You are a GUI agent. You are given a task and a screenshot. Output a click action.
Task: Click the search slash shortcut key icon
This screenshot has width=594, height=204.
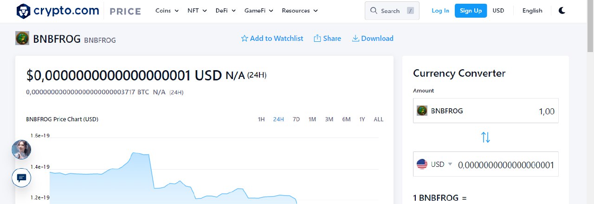410,11
